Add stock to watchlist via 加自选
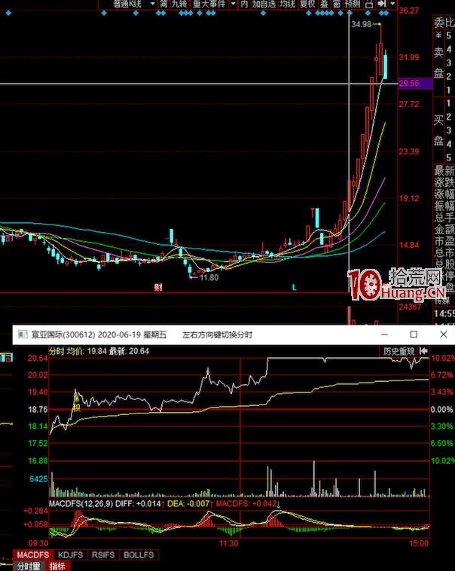Viewport: 455px width, 571px height. pyautogui.click(x=264, y=4)
